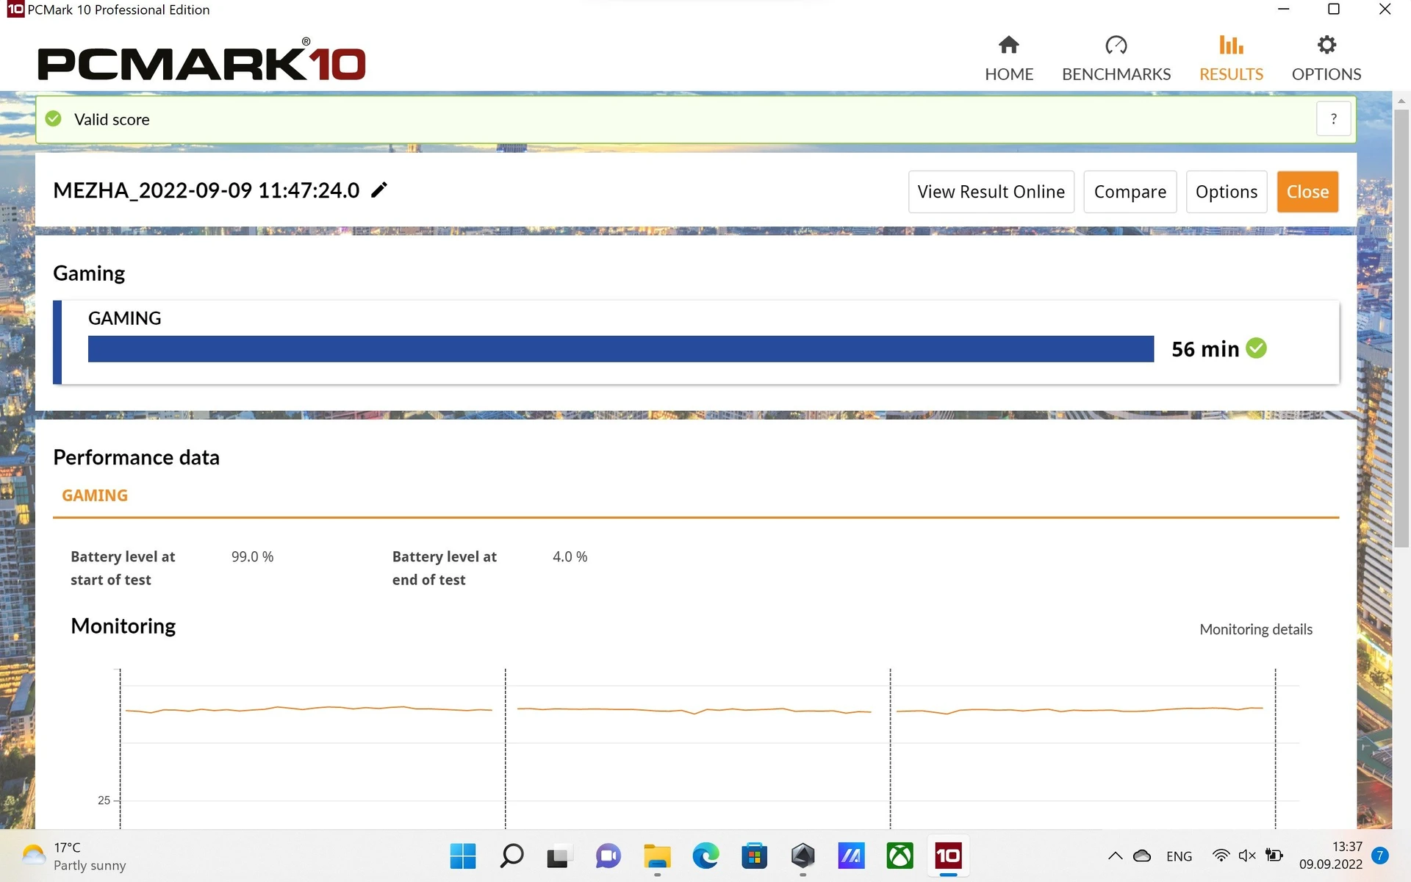Image resolution: width=1411 pixels, height=882 pixels.
Task: Open weather widget 17°C Partly sunny
Action: (73, 856)
